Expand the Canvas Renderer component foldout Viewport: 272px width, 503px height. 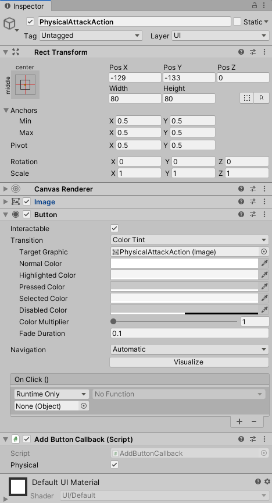[x=5, y=189]
